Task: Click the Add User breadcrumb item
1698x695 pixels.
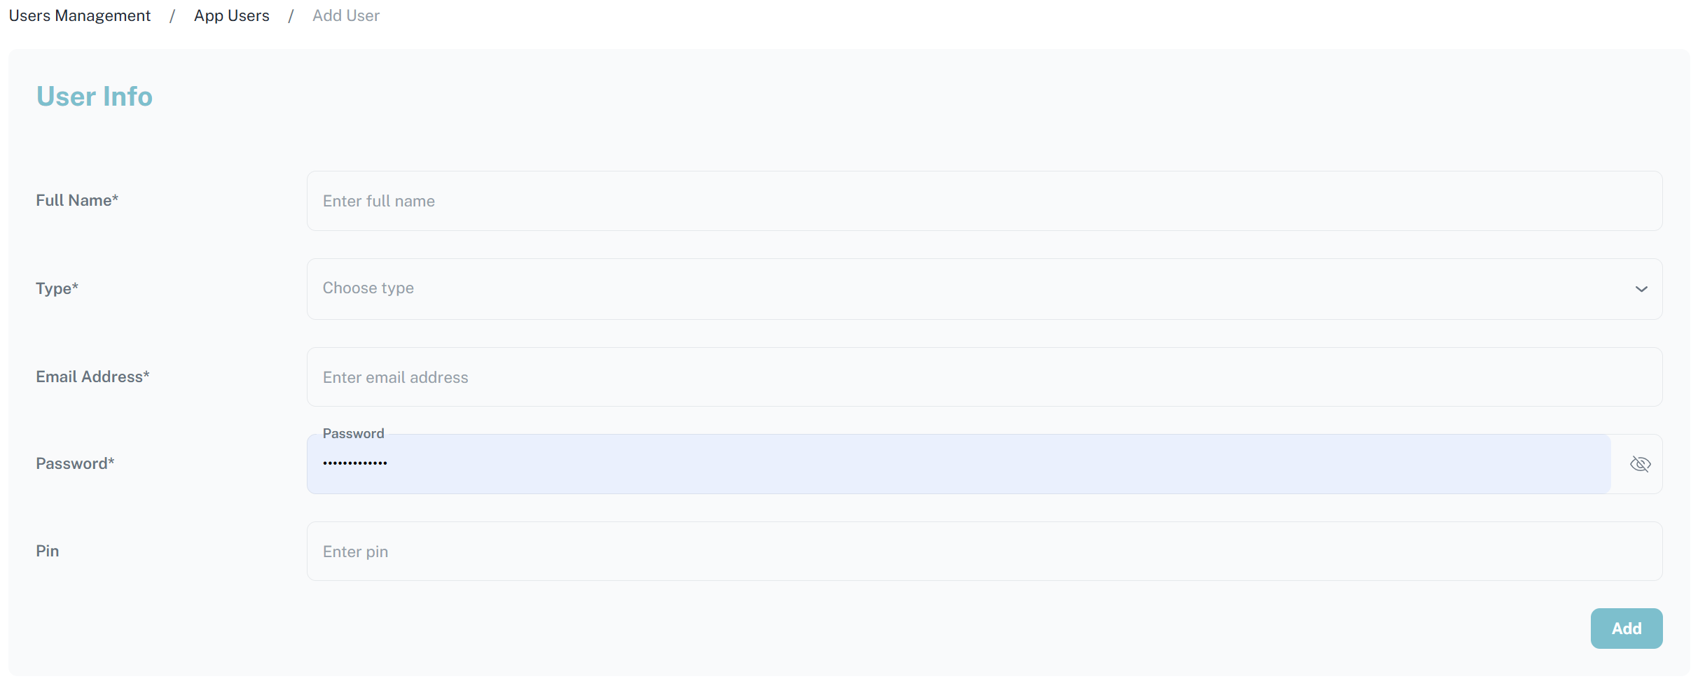Action: point(346,15)
